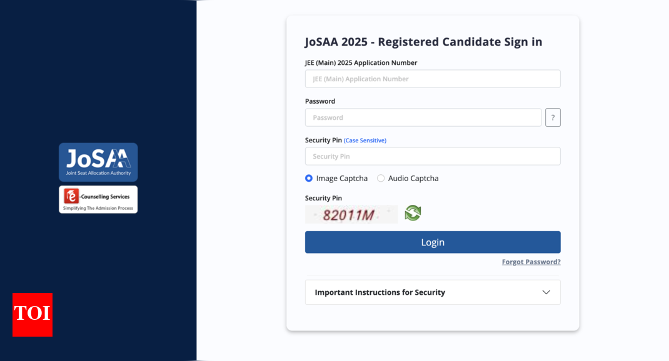
Task: Click the captcha image showing 82011M
Action: point(351,214)
